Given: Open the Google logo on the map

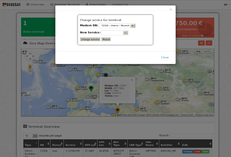Looking at the screenshot, I should pos(29,113).
